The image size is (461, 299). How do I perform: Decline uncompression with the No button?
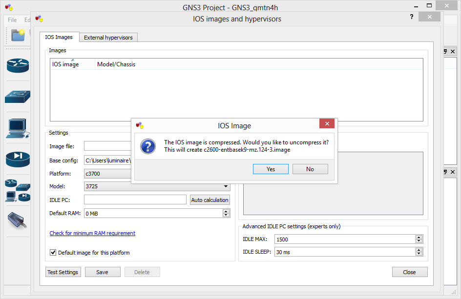coord(310,169)
